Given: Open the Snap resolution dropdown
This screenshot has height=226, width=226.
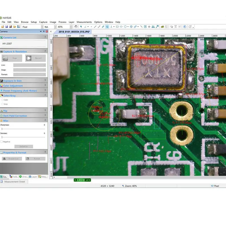Looking at the screenshot, I should [x=30, y=70].
